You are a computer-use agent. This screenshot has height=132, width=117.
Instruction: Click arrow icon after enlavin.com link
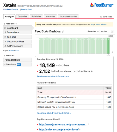(80, 129)
